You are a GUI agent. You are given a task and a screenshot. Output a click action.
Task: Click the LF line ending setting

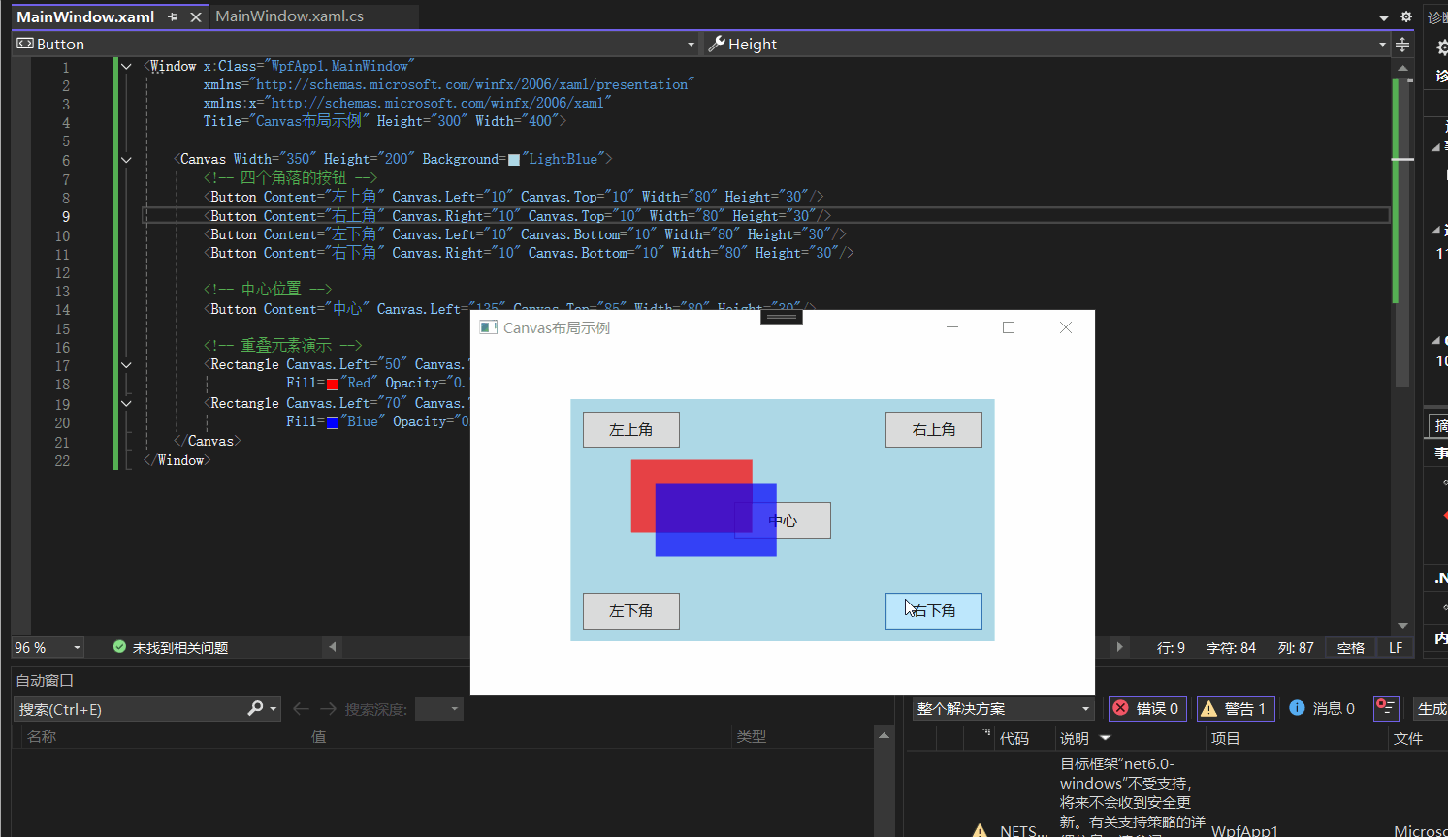(x=1396, y=648)
